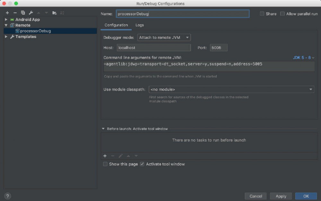Image resolution: width=321 pixels, height=201 pixels.
Task: Add a before launch task
Action: point(105,156)
